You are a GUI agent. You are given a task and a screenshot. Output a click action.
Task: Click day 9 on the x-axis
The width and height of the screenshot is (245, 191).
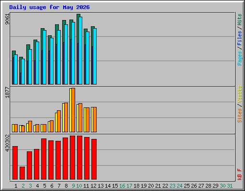(73, 186)
